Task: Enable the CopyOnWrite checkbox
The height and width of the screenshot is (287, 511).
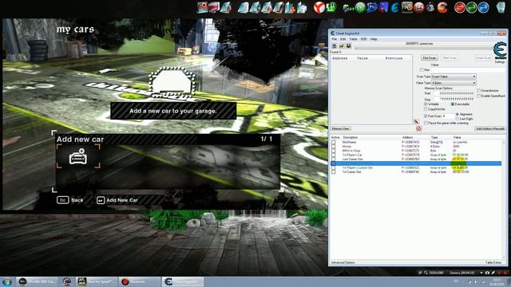Action: 426,109
